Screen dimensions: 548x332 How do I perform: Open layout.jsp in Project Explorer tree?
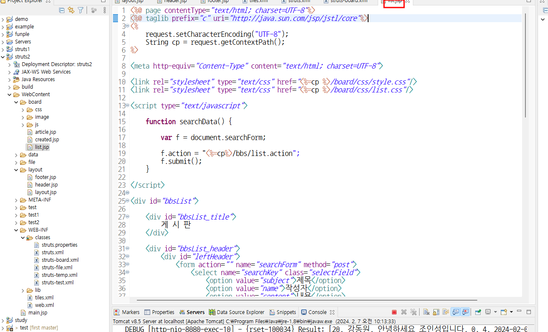click(46, 192)
